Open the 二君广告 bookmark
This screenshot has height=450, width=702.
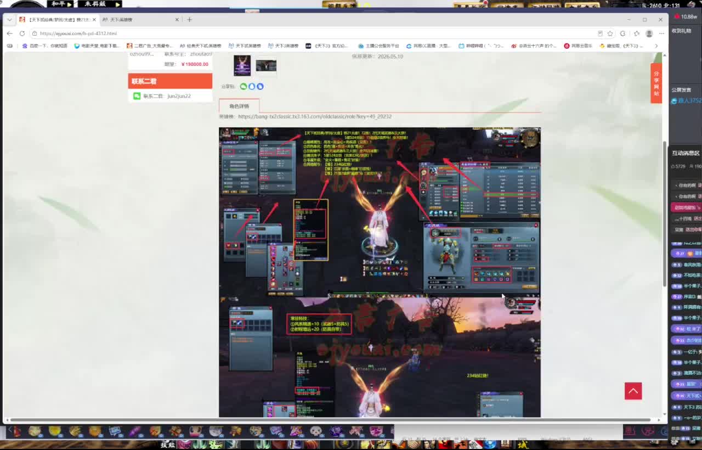(x=149, y=46)
